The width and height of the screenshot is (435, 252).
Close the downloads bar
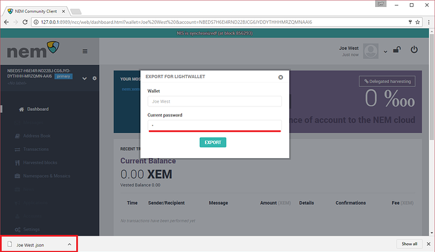[x=429, y=244]
